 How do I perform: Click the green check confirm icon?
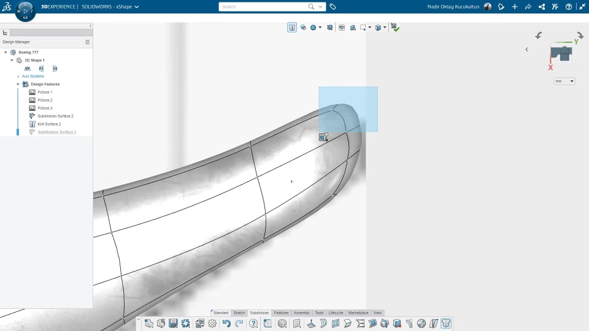tap(395, 28)
